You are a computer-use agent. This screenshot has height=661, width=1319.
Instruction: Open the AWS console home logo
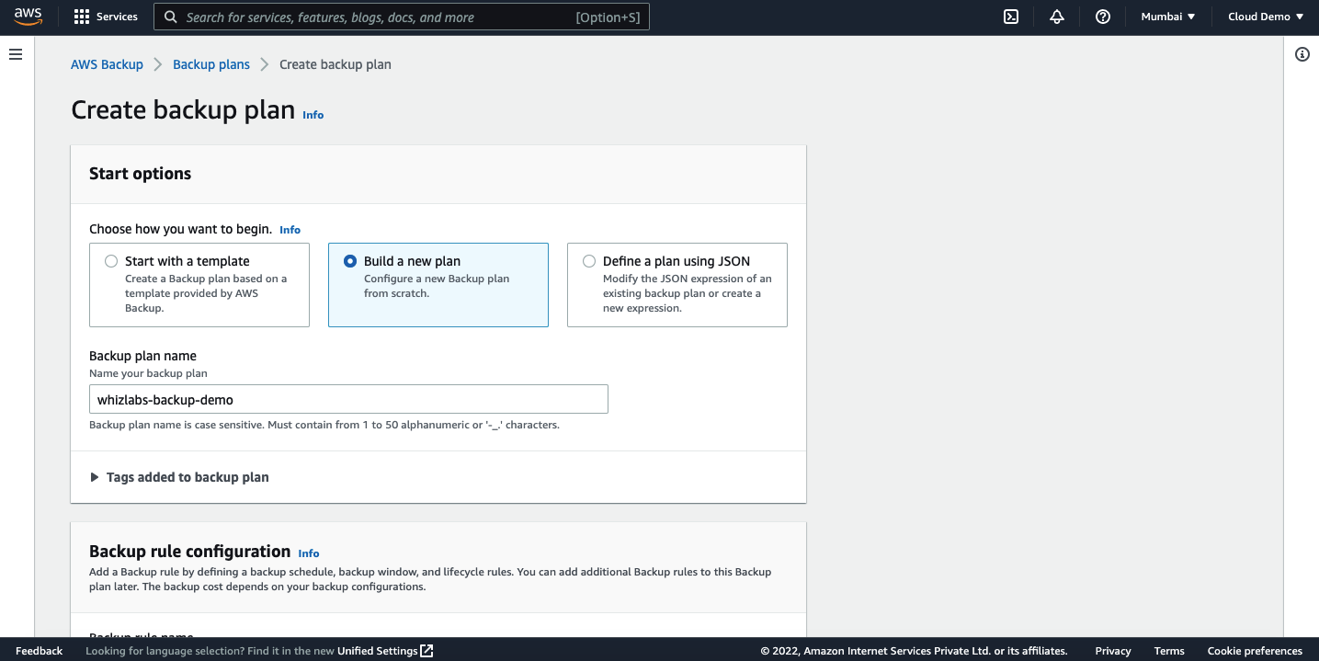click(28, 17)
